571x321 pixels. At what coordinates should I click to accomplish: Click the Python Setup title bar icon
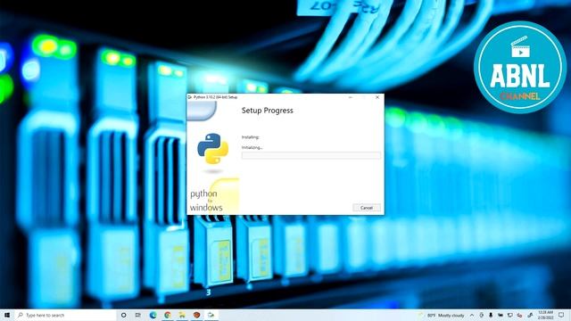[x=190, y=97]
